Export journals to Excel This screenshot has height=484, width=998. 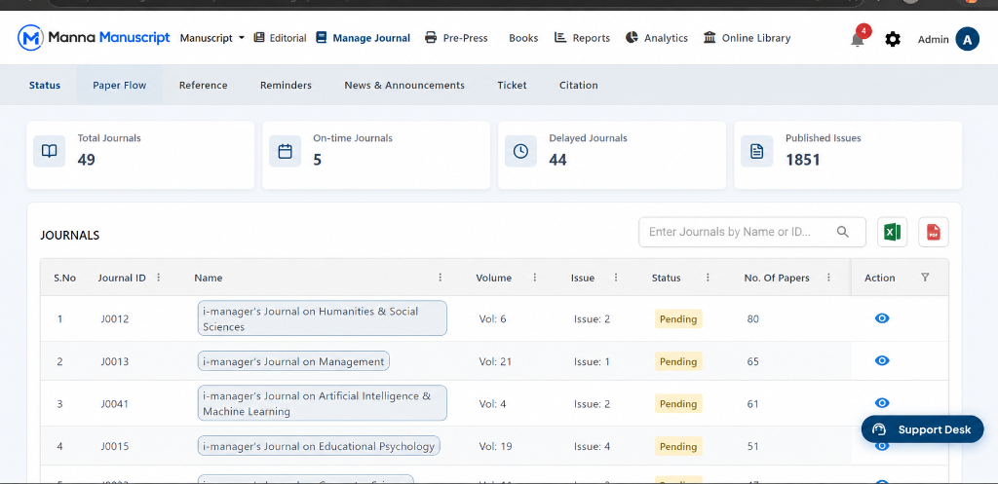point(893,232)
